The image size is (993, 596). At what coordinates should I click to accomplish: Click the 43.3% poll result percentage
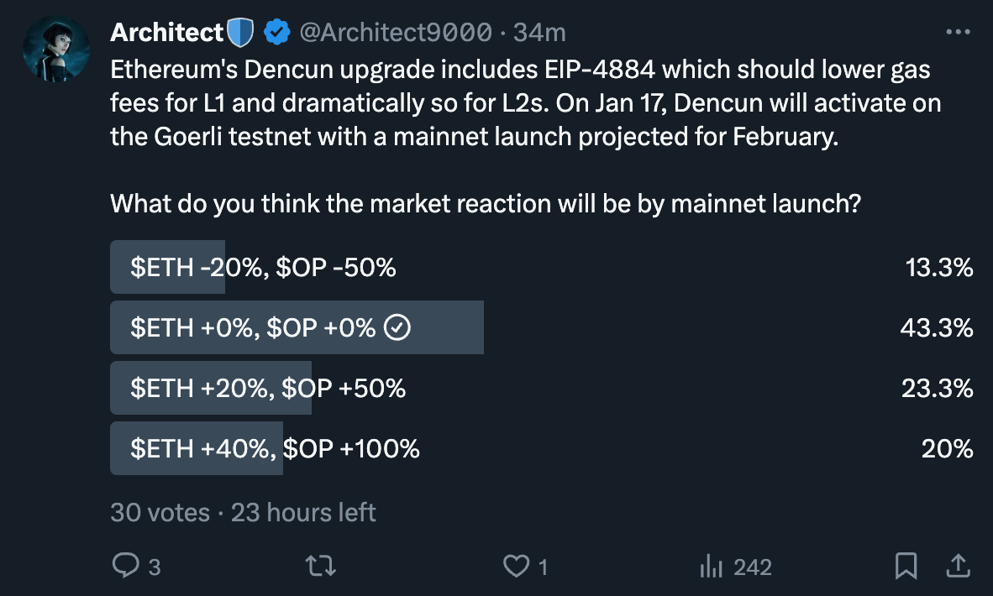point(936,328)
